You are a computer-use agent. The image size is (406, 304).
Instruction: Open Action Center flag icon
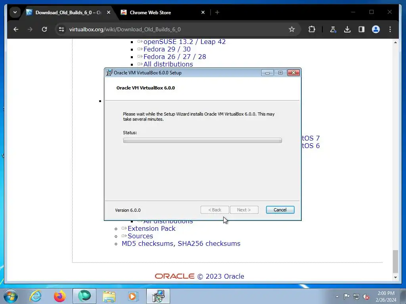[347, 296]
